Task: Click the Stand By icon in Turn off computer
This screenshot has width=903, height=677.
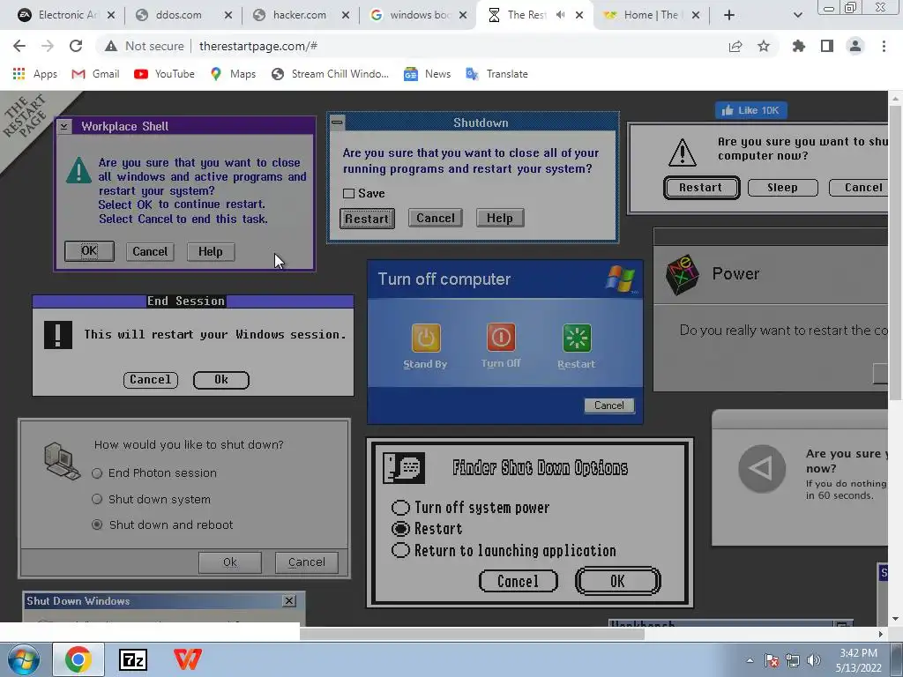Action: pos(426,338)
